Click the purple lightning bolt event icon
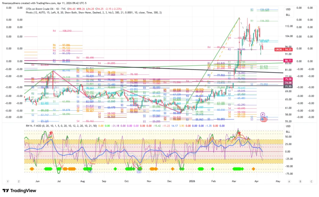 pyautogui.click(x=263, y=114)
